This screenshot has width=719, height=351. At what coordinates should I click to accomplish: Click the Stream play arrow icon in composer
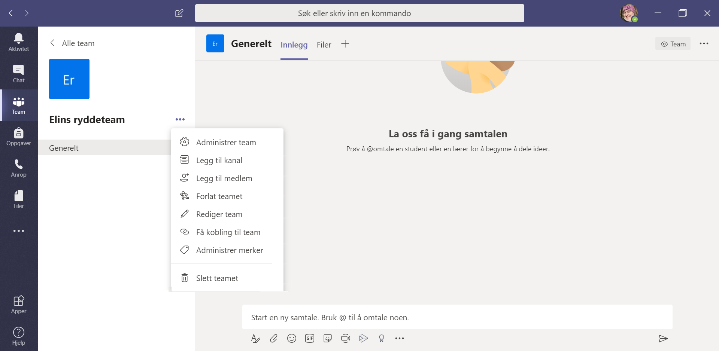pos(364,339)
